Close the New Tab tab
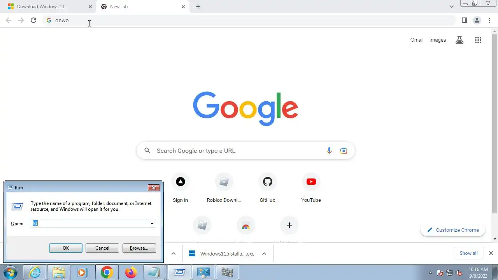498x280 pixels. 183,7
